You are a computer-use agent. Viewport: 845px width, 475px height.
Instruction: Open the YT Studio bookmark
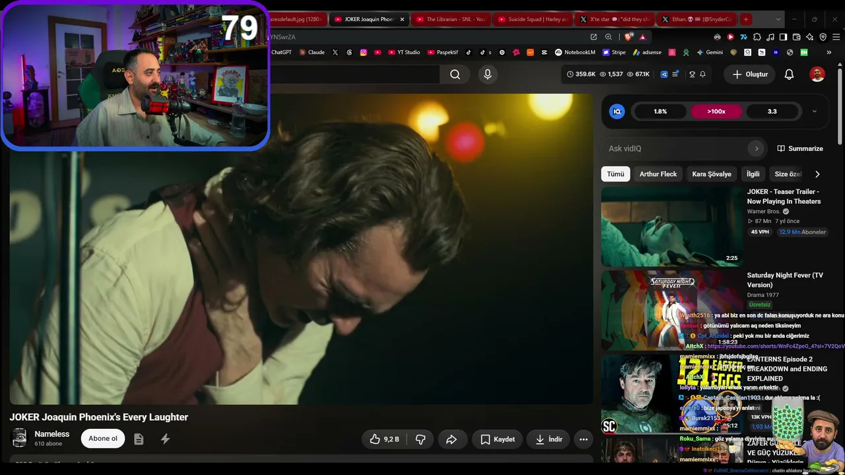[403, 52]
